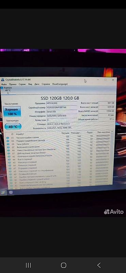126x273 pixels.
Task: Click the Техсостояние label
Action: pyautogui.click(x=11, y=104)
